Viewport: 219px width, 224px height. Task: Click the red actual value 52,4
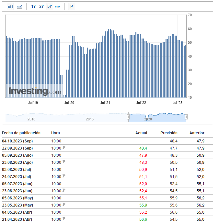(x=143, y=191)
